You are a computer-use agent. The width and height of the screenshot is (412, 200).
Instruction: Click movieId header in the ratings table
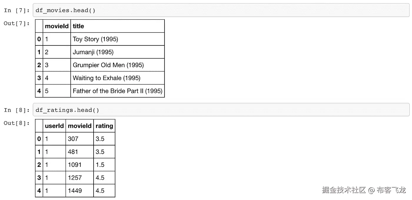coord(80,126)
